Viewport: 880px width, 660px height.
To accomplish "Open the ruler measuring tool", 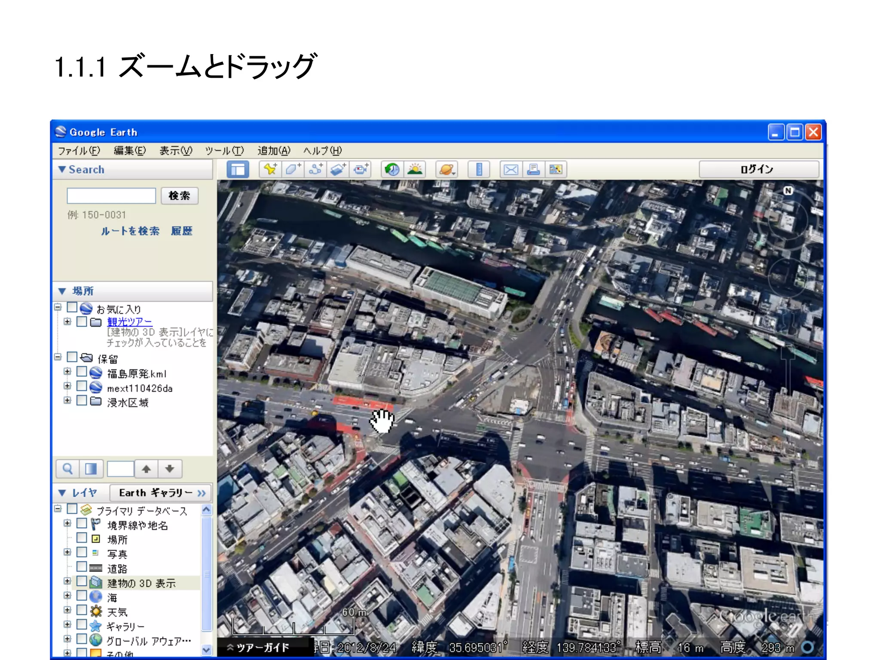I will 479,169.
